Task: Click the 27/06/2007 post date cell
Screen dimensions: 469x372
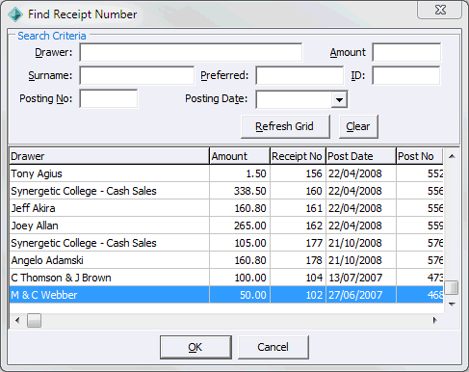Action: (x=361, y=295)
